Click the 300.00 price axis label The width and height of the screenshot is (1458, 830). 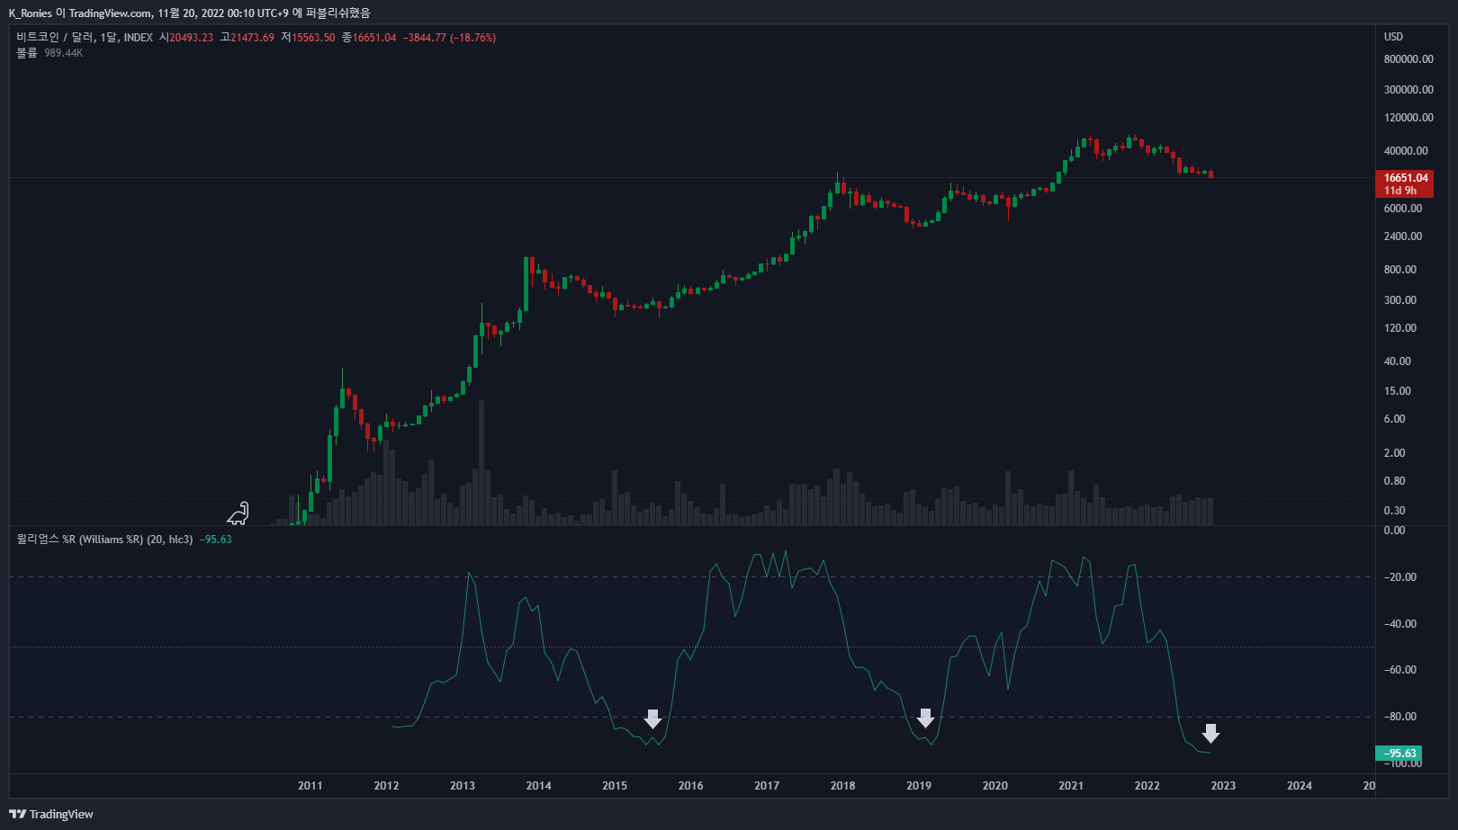pos(1400,300)
